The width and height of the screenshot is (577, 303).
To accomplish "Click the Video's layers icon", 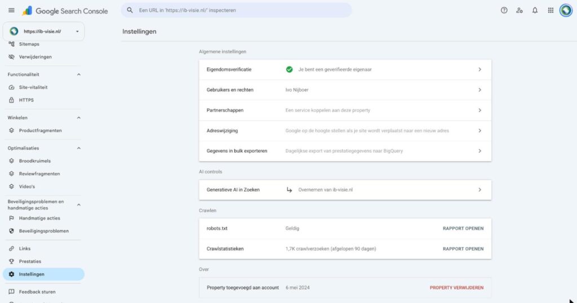I will pos(11,187).
